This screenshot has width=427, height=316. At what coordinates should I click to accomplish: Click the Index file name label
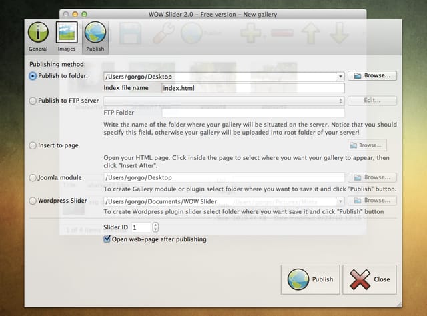tap(126, 88)
